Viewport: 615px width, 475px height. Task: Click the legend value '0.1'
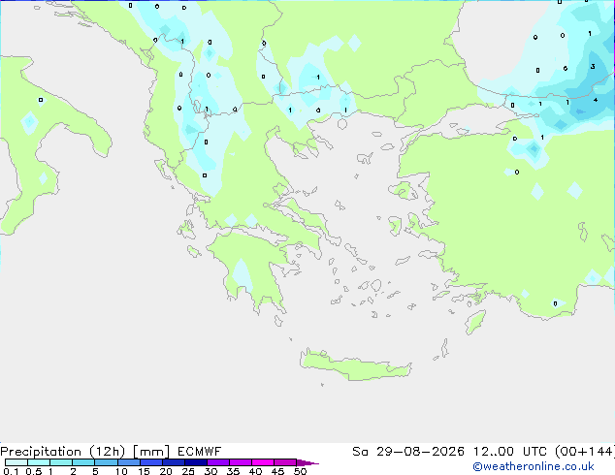click(11, 471)
